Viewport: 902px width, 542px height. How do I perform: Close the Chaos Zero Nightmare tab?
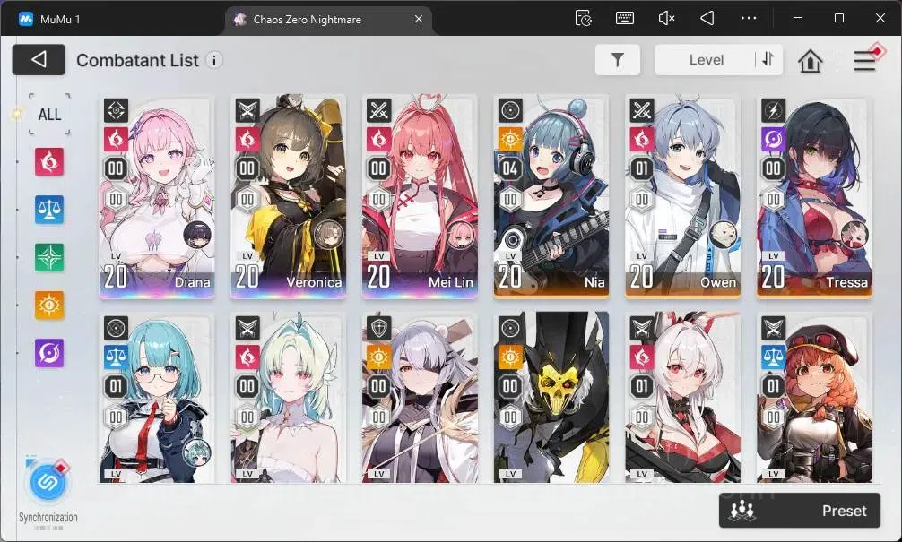coord(419,19)
